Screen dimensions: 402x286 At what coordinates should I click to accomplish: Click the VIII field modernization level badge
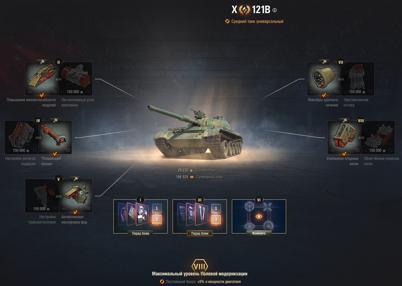click(200, 266)
